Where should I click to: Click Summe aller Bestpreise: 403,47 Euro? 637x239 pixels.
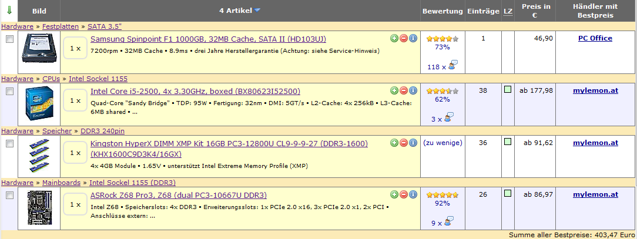pyautogui.click(x=572, y=235)
